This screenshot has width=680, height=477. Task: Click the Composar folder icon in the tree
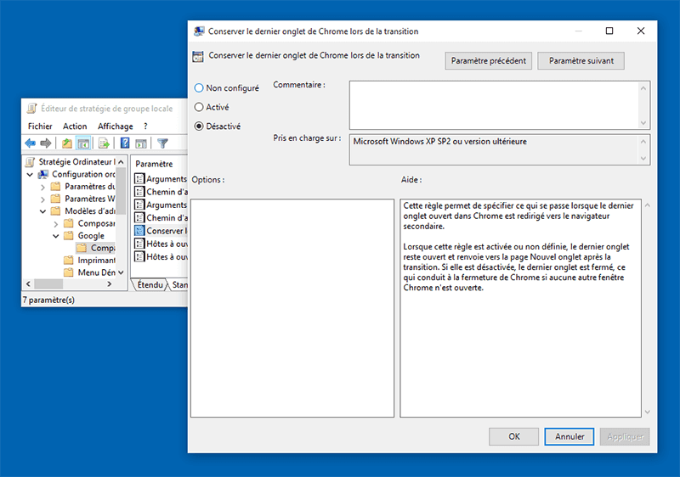(69, 223)
